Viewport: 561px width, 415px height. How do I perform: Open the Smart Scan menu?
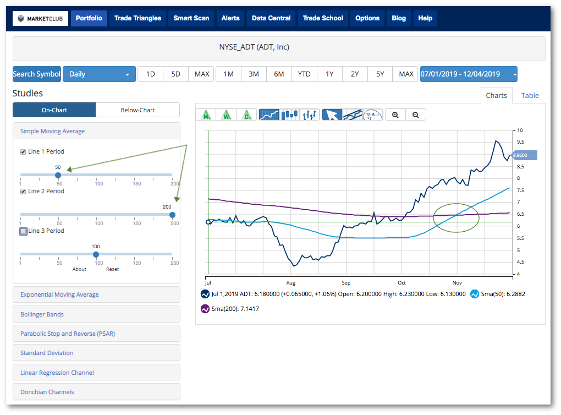click(x=191, y=18)
